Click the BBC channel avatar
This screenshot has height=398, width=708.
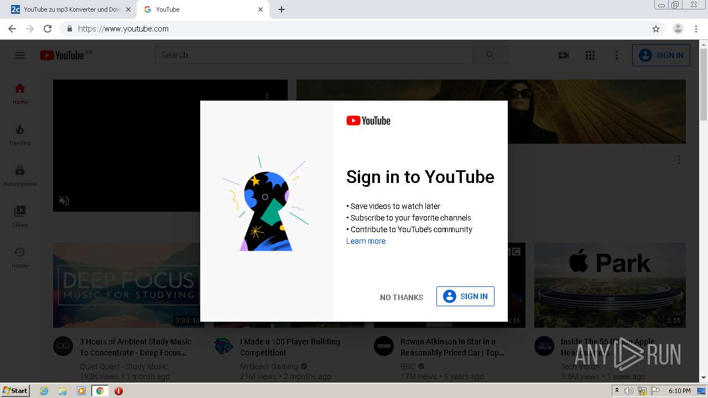click(x=384, y=346)
